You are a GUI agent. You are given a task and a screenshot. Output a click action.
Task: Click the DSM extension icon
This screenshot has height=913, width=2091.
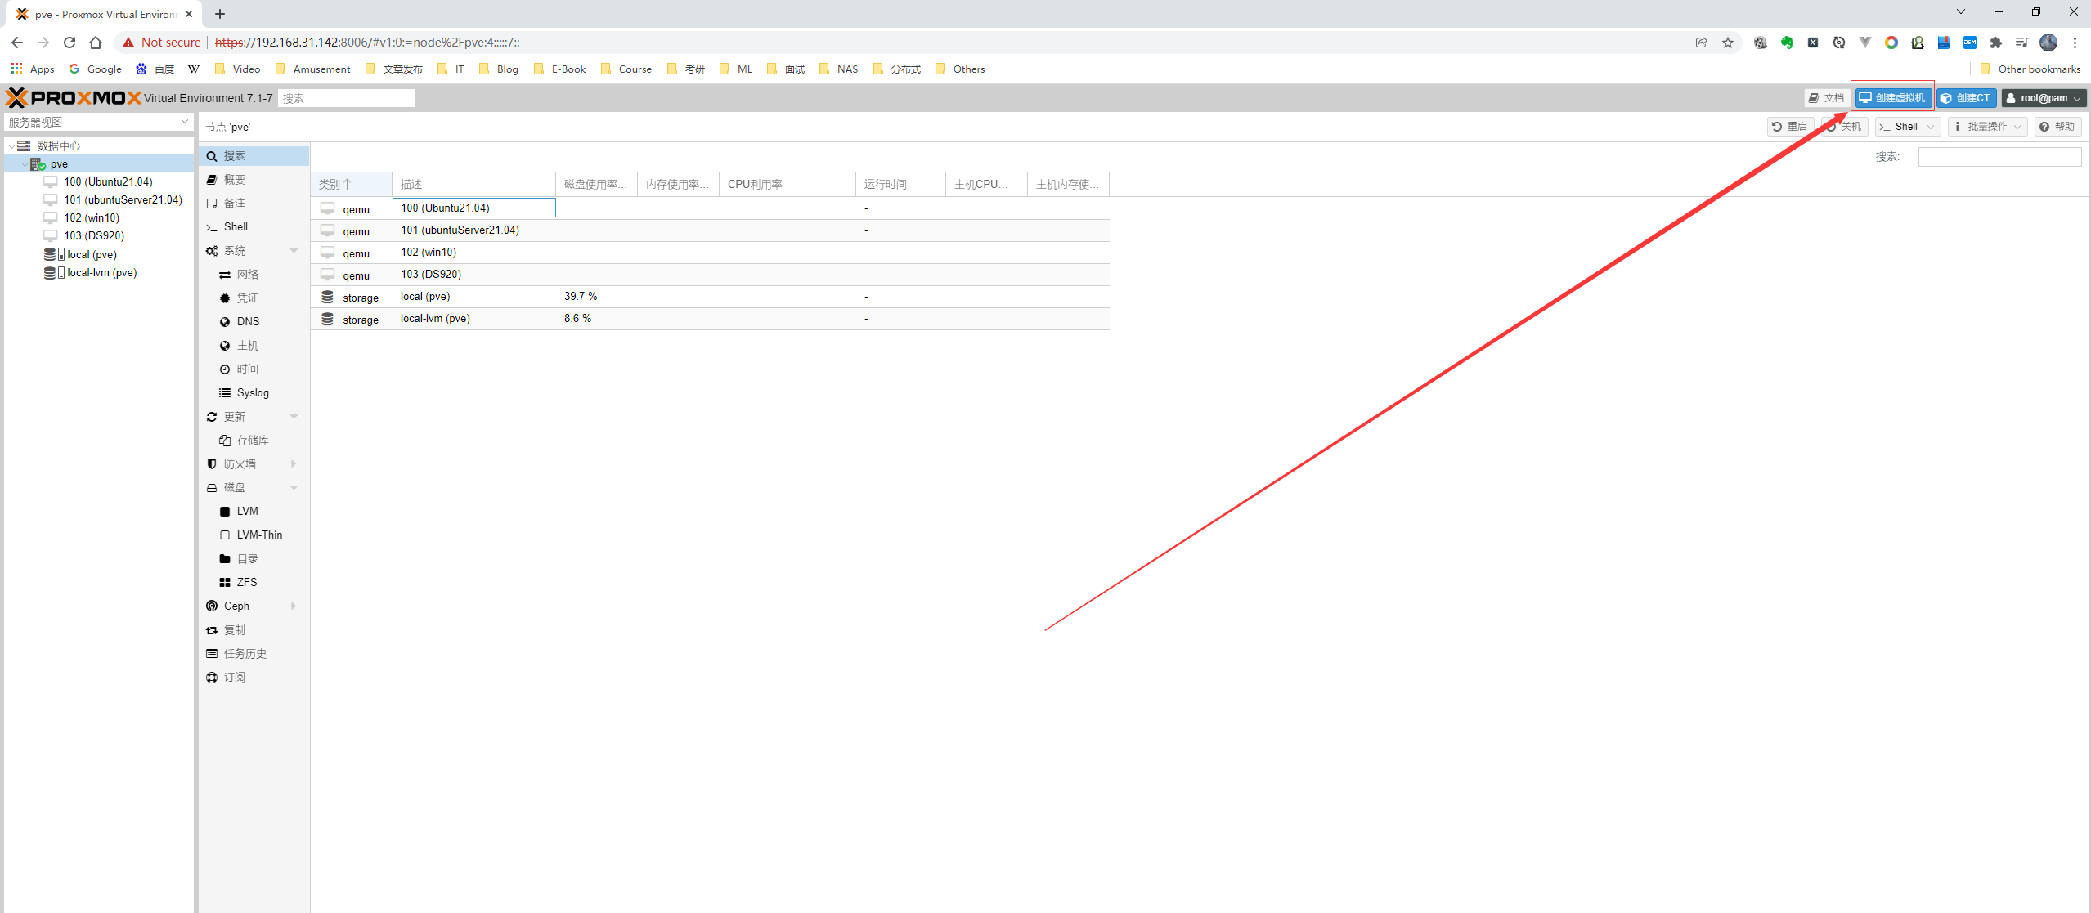pyautogui.click(x=1970, y=43)
